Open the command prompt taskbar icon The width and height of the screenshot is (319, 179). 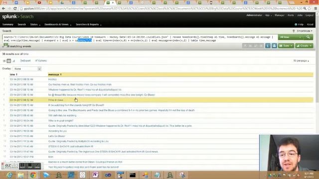pyautogui.click(x=133, y=175)
